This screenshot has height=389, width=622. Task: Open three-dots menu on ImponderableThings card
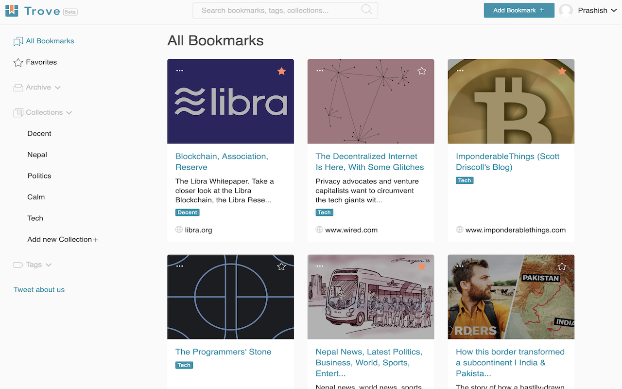pyautogui.click(x=460, y=71)
